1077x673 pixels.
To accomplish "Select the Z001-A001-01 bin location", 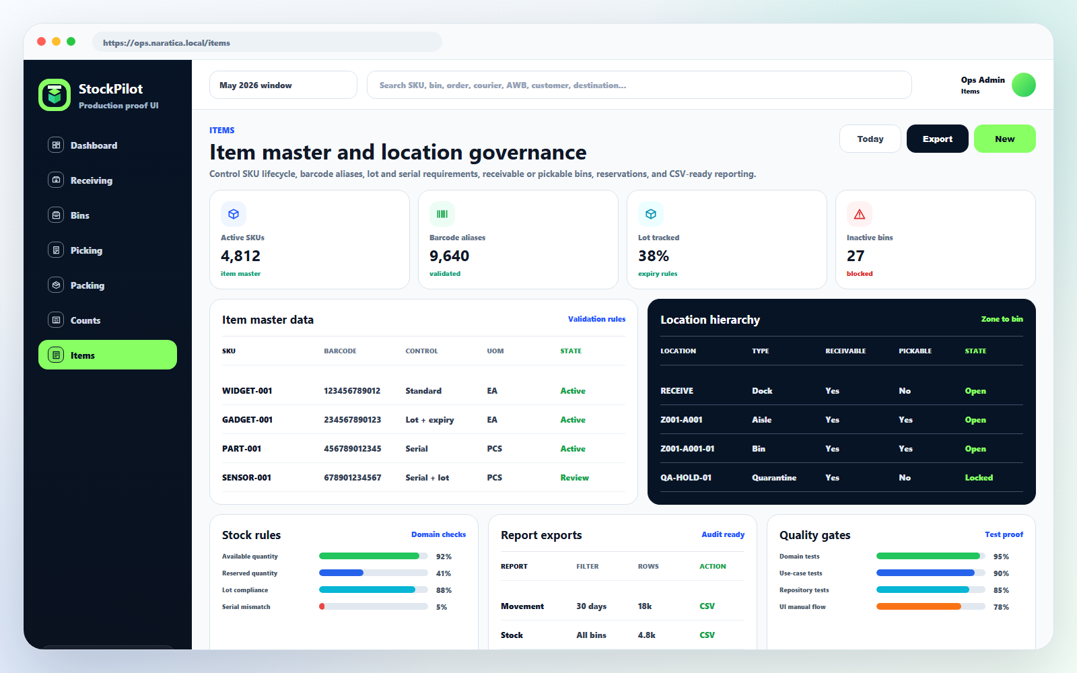I will pos(687,448).
